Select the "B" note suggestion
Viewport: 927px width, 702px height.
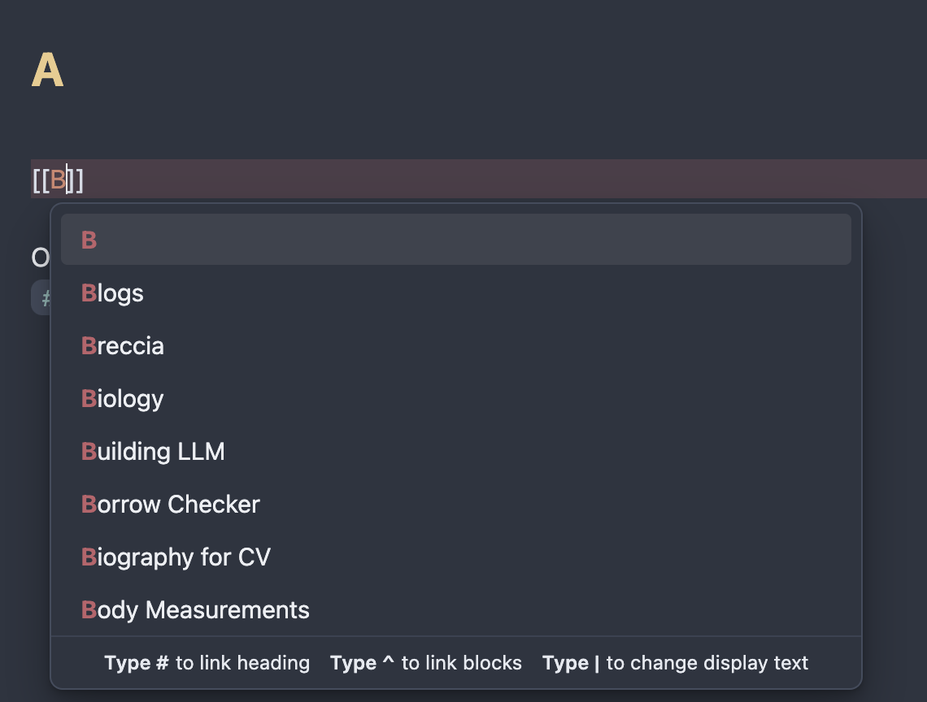coord(455,240)
